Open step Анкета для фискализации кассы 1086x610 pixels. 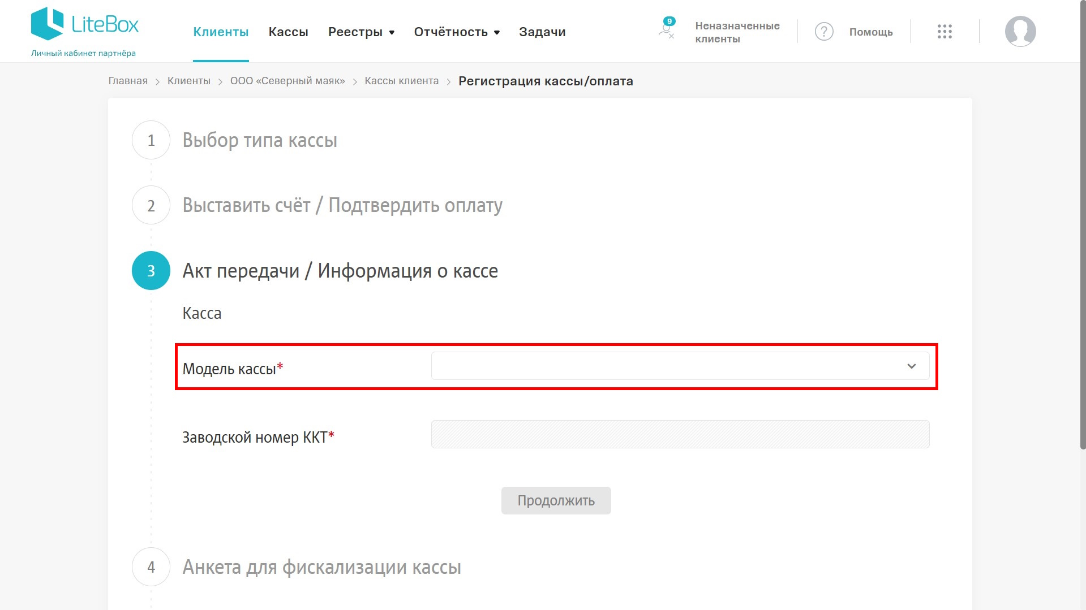(322, 567)
